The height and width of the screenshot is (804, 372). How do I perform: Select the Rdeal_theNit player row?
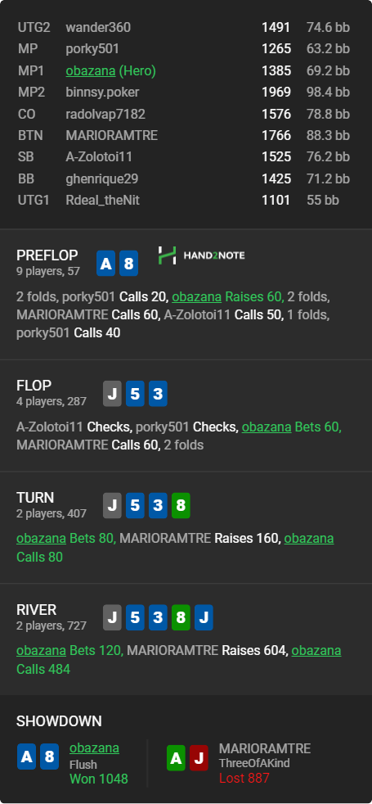click(184, 200)
